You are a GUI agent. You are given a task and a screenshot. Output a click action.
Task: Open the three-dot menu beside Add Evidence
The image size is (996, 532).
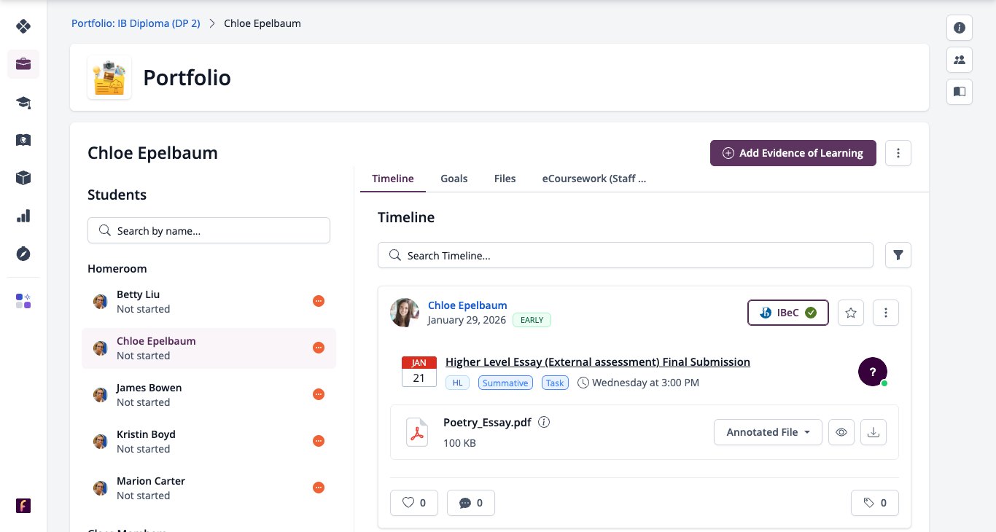(898, 153)
